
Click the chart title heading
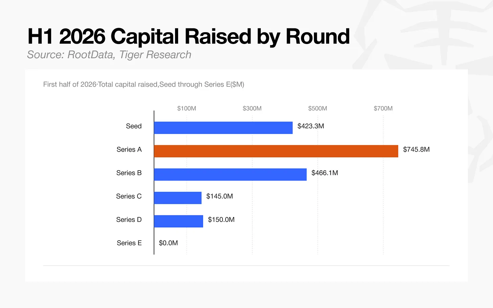[189, 36]
